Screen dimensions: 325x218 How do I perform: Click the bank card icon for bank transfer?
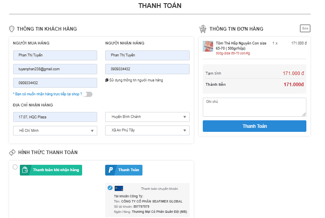point(119,188)
